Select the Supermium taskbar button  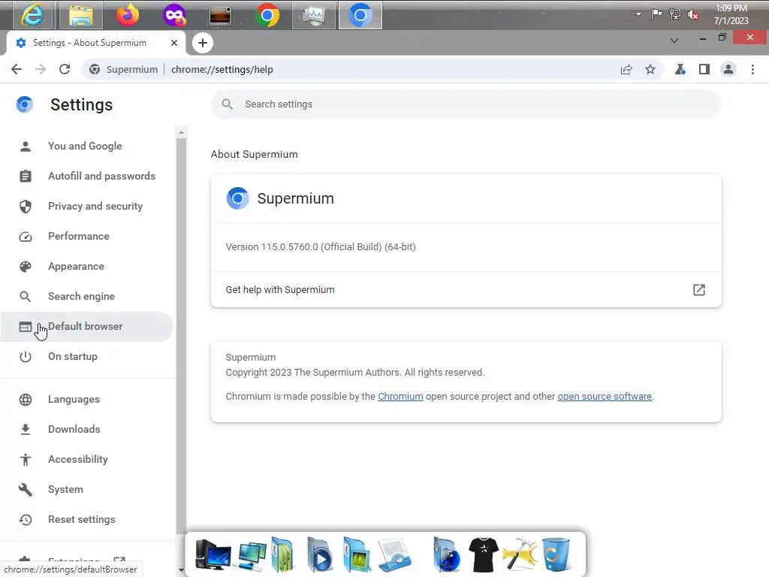click(x=360, y=15)
